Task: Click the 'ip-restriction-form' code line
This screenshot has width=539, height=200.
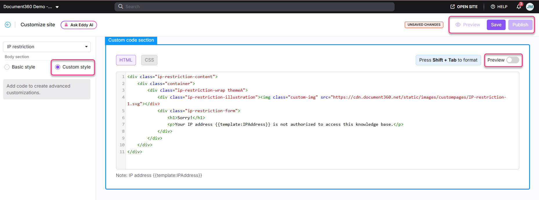Action: coord(199,111)
